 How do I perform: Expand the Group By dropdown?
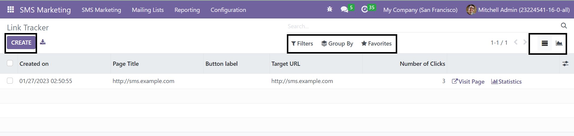pyautogui.click(x=337, y=43)
